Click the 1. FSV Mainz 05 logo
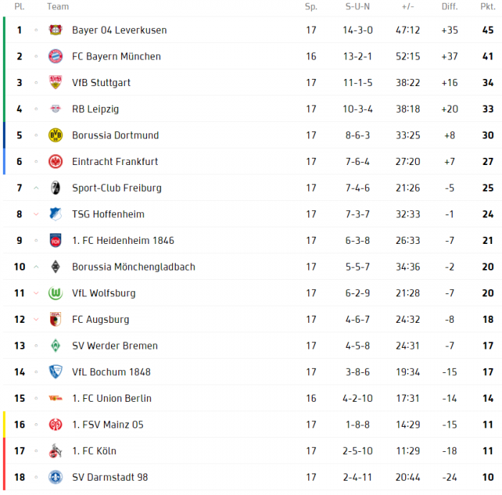 55,425
